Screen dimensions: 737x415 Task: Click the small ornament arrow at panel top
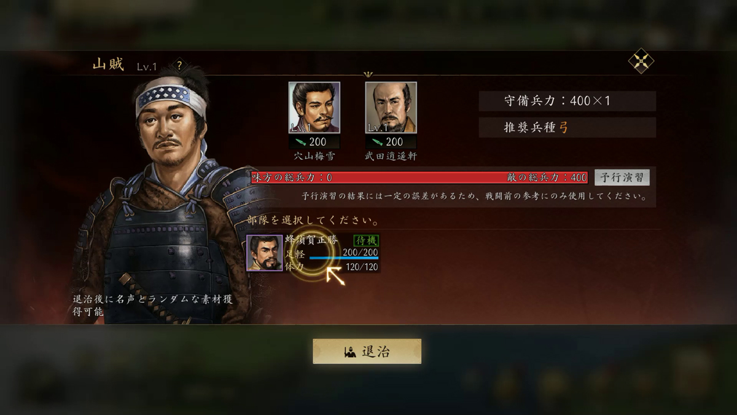368,74
